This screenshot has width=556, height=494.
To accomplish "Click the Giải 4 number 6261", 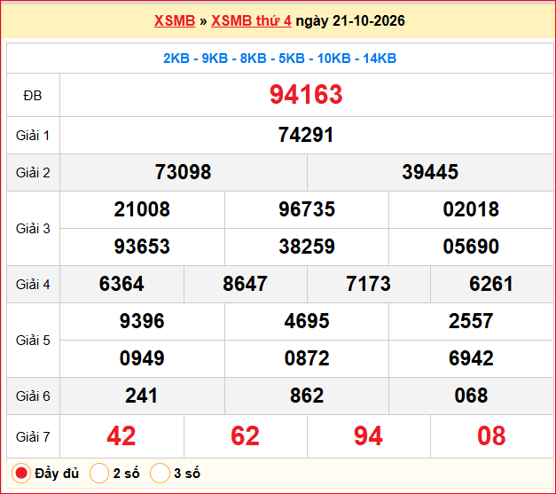I will (491, 284).
